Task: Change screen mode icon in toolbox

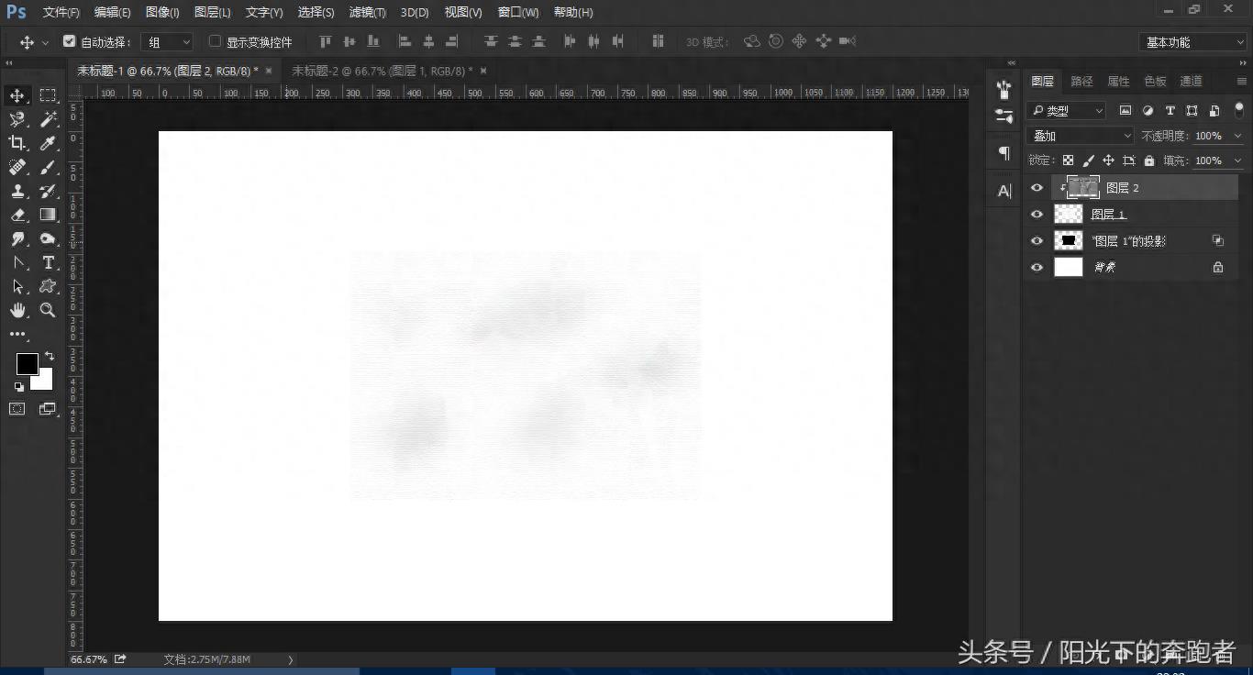Action: click(48, 409)
